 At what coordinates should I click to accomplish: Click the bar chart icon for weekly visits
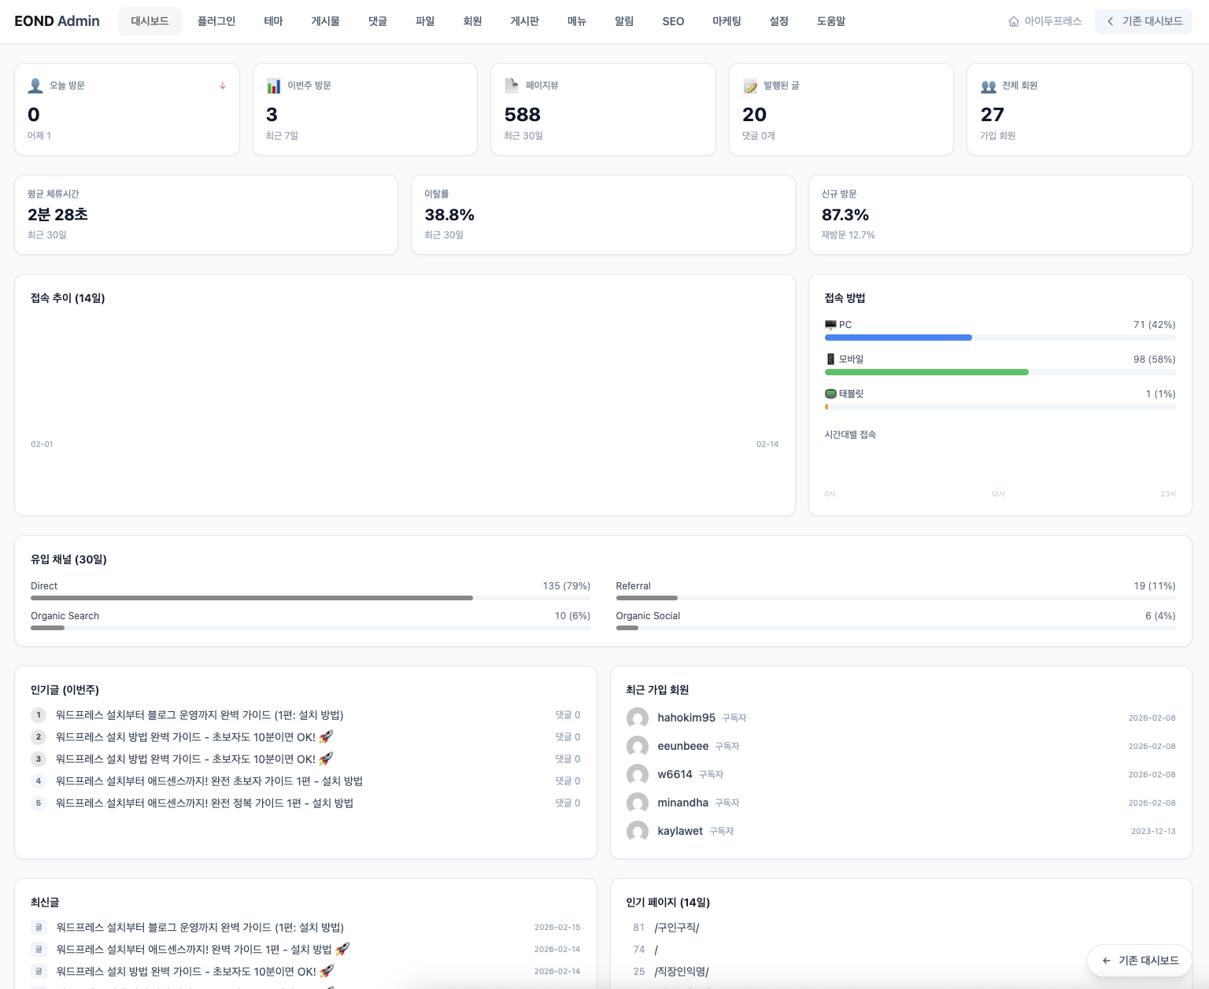tap(273, 86)
